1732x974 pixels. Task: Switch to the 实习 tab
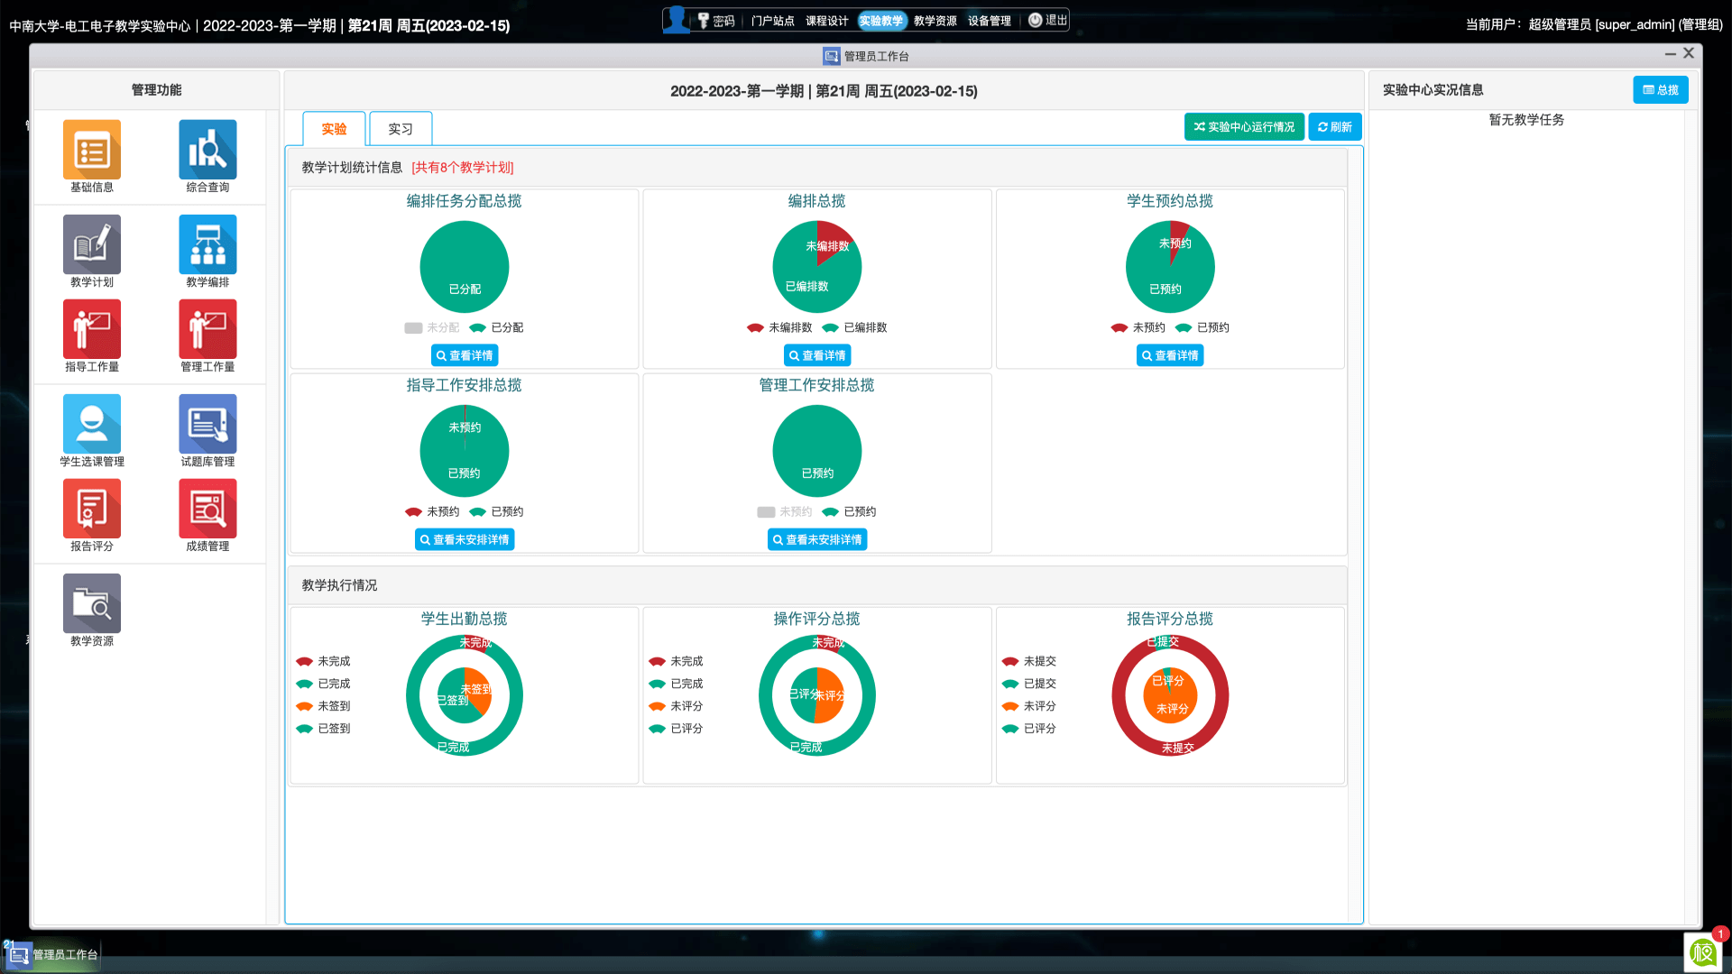pyautogui.click(x=401, y=129)
